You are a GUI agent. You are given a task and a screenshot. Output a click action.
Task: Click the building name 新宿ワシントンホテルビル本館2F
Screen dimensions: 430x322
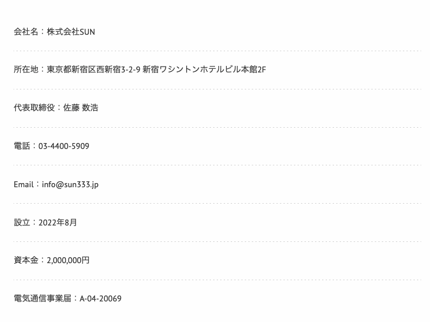(204, 69)
